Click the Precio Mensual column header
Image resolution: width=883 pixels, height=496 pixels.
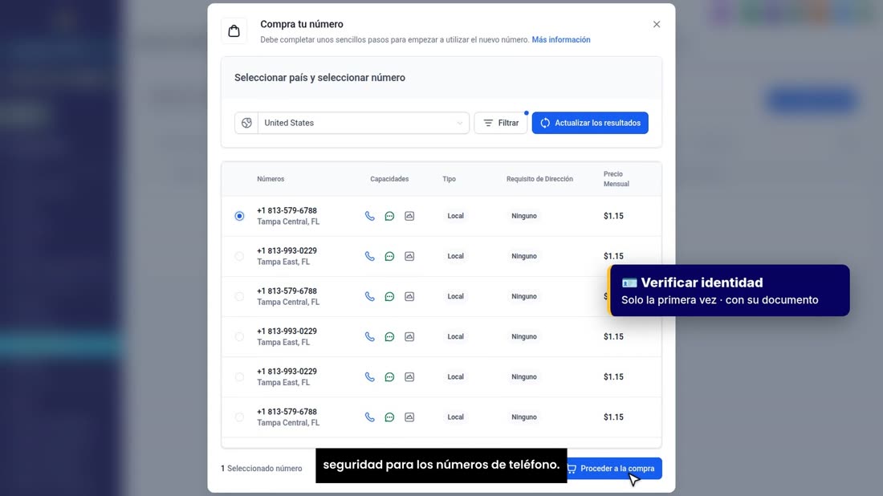(616, 179)
